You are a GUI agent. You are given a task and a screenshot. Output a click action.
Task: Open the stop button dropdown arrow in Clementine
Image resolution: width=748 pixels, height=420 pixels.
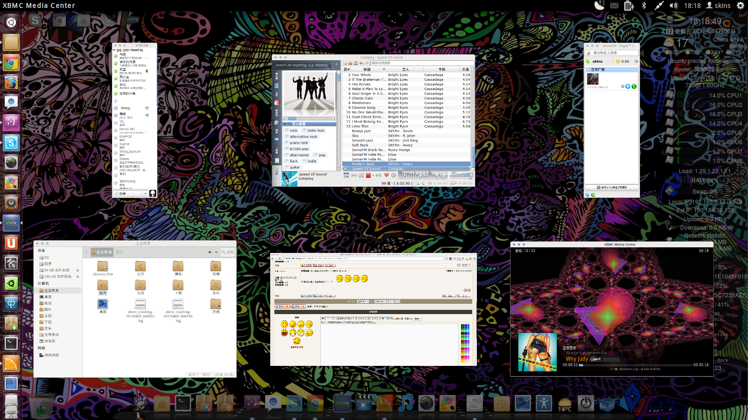(373, 175)
